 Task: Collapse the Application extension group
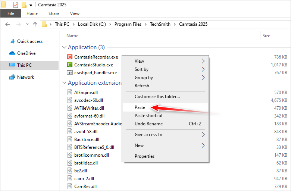pos(64,83)
